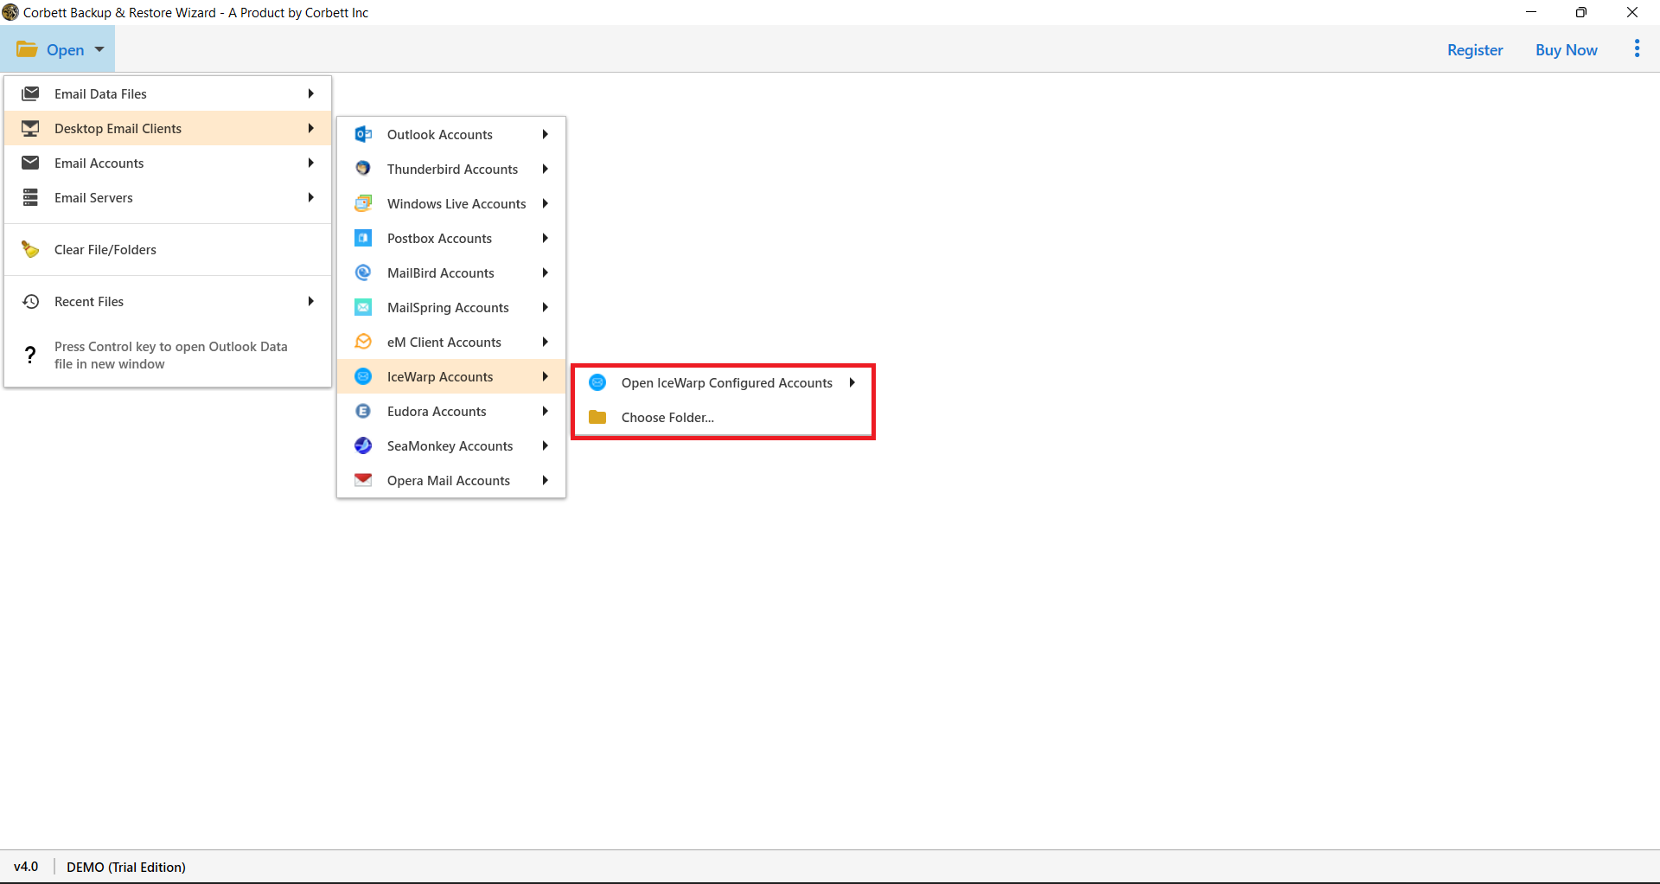Open the three-dot more options menu
Screen dimensions: 1660x884
point(1637,49)
